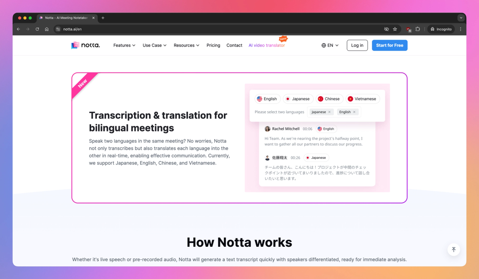Open the browser extensions puzzle icon
This screenshot has height=279, width=479.
pos(418,29)
